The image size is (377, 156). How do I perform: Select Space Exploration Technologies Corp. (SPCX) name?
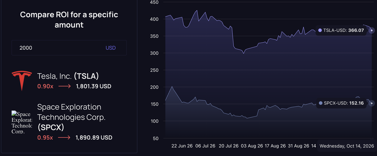pyautogui.click(x=71, y=117)
